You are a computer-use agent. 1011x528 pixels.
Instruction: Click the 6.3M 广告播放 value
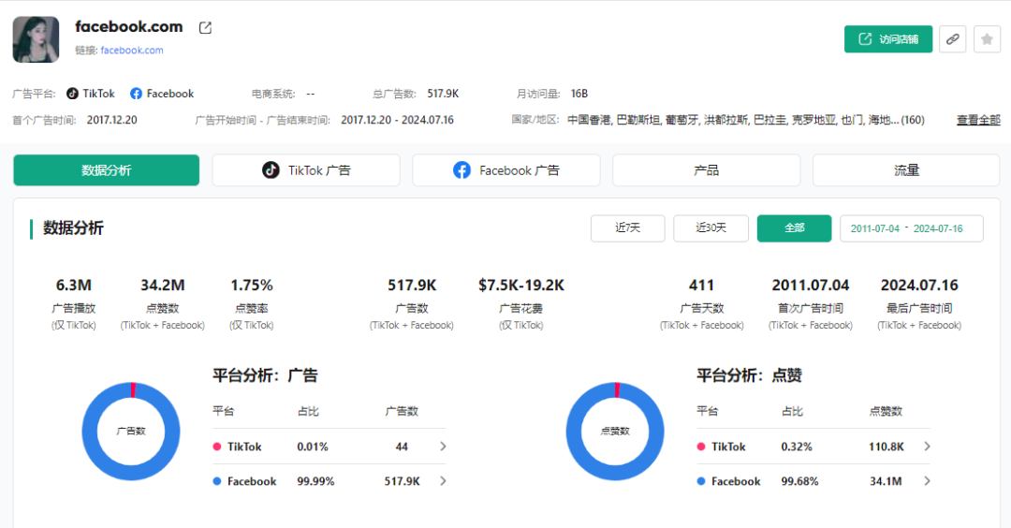pos(74,285)
